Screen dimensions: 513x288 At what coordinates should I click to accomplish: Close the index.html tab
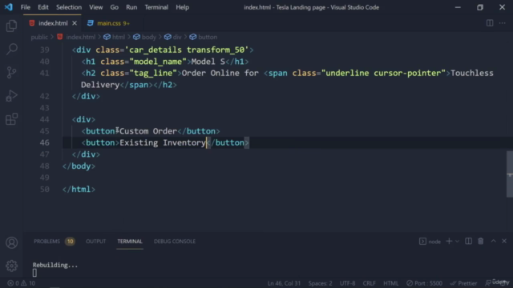pyautogui.click(x=75, y=23)
